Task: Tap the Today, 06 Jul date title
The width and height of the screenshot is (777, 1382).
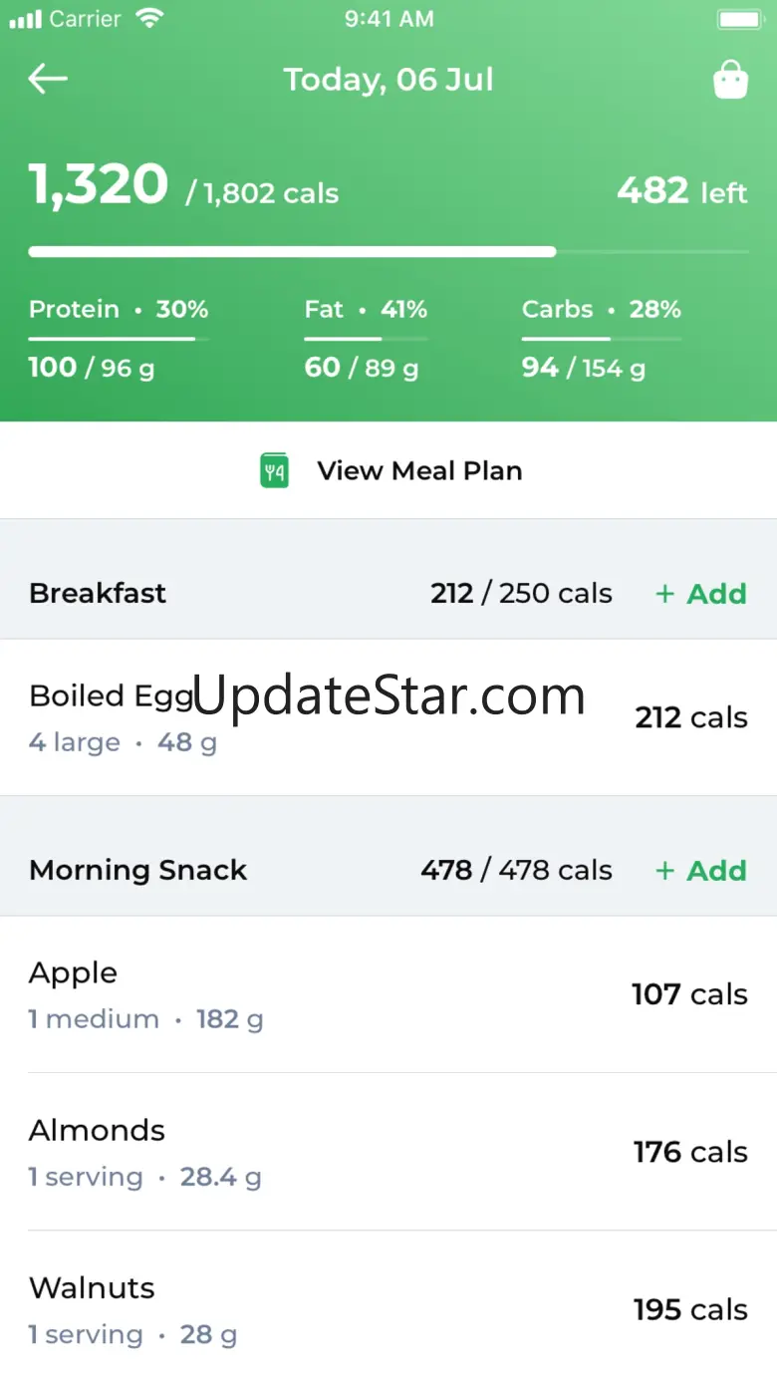Action: point(388,80)
